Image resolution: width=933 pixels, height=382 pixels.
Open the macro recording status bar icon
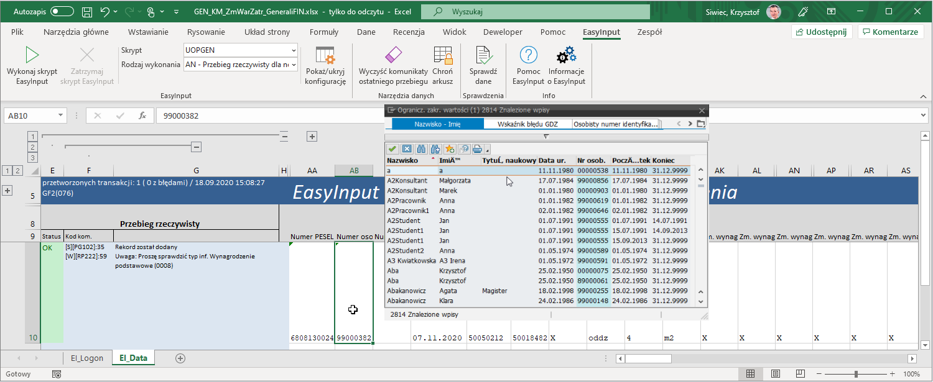tap(57, 374)
